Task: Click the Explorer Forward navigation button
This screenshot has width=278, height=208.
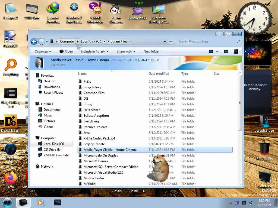Action: click(42, 41)
